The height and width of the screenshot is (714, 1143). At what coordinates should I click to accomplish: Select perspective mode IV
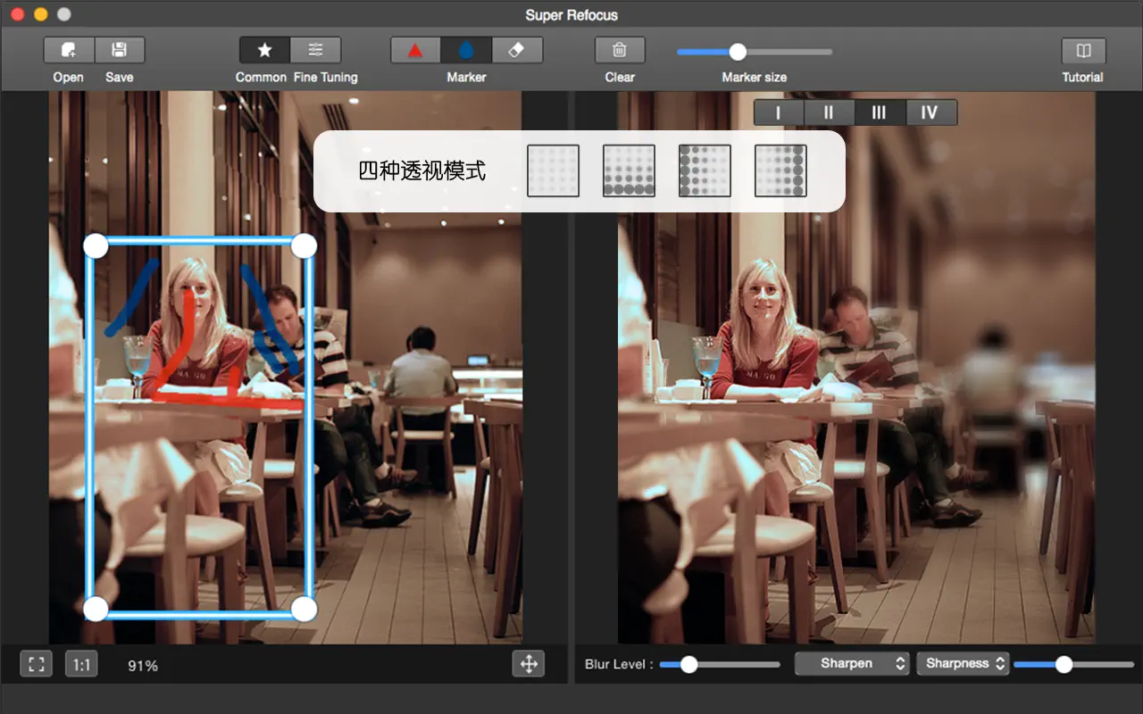pos(930,112)
